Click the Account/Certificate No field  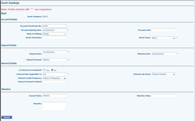point(54,26)
